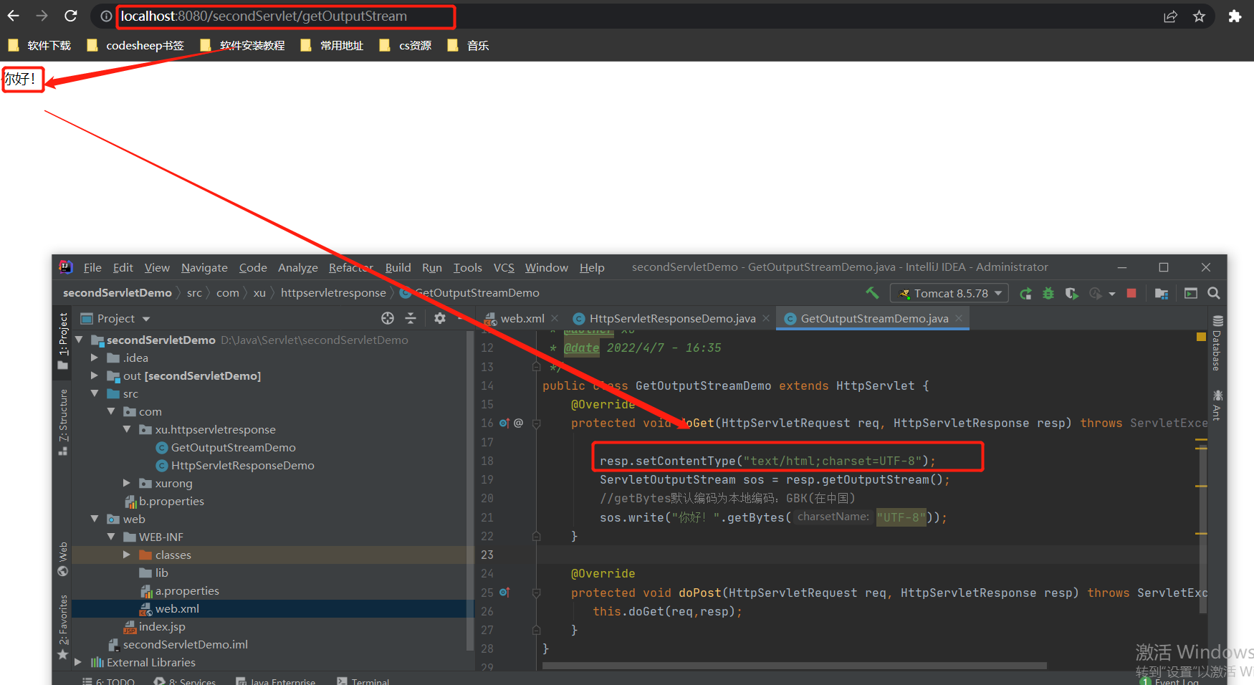Open the VCS menu
Image resolution: width=1254 pixels, height=685 pixels.
pyautogui.click(x=504, y=267)
